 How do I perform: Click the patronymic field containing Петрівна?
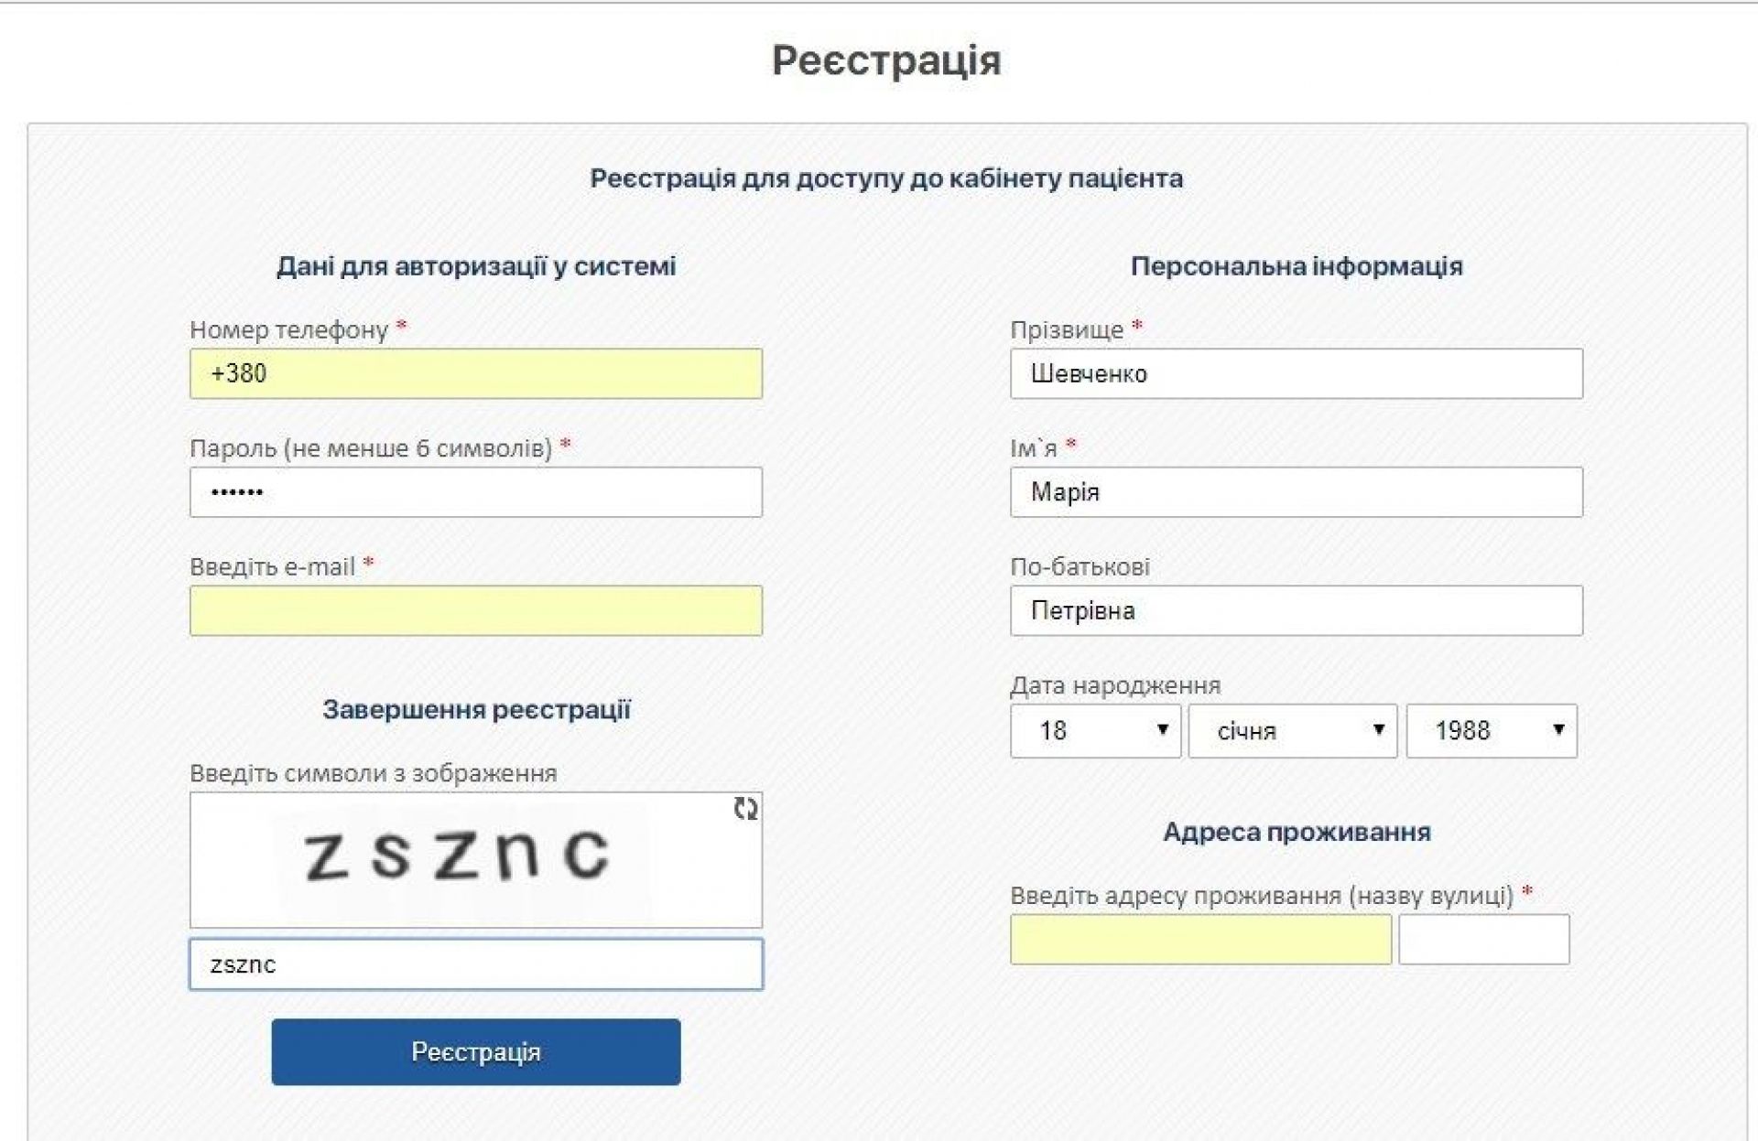tap(1297, 610)
